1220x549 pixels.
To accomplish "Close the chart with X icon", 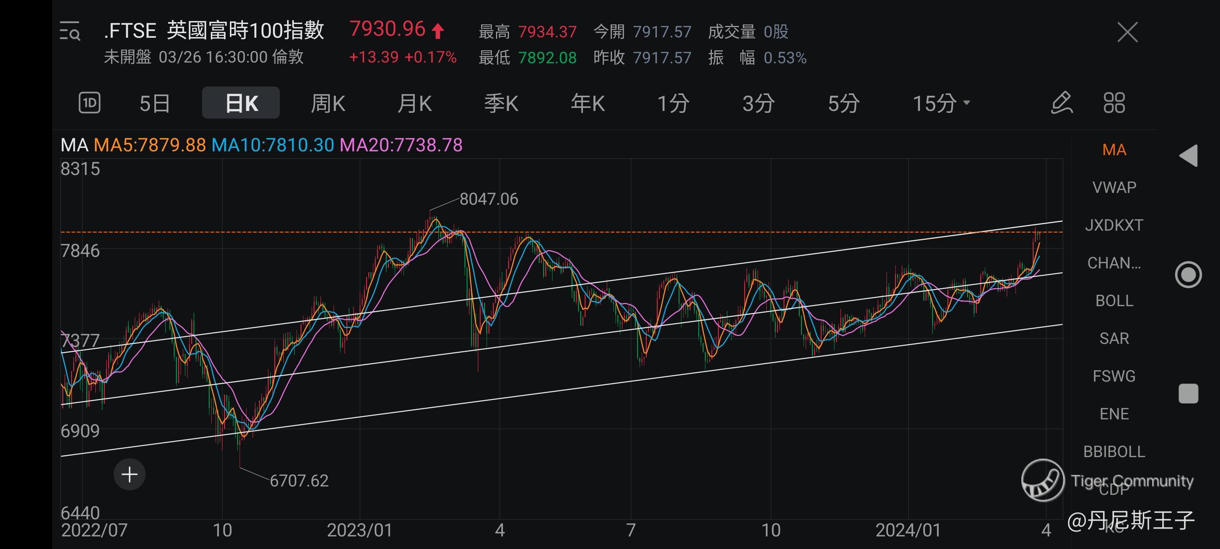I will (1127, 32).
